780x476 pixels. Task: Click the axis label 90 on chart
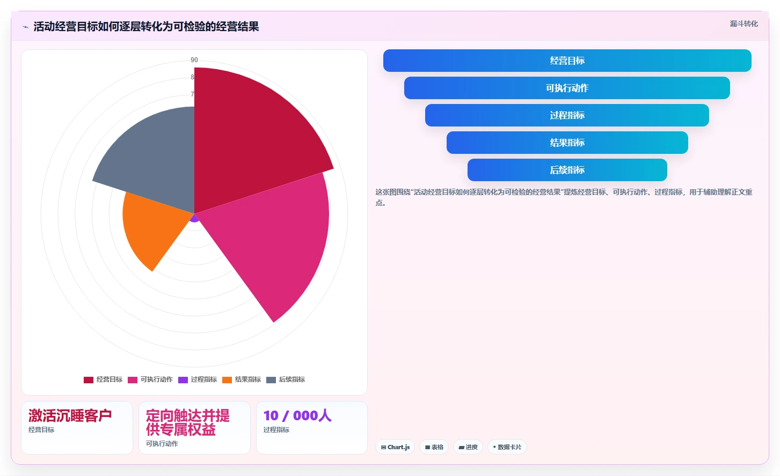click(194, 60)
